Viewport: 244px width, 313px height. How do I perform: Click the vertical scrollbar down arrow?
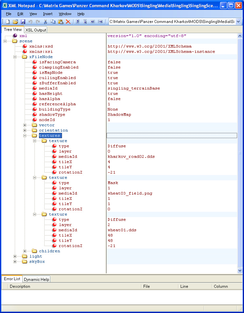click(x=240, y=270)
